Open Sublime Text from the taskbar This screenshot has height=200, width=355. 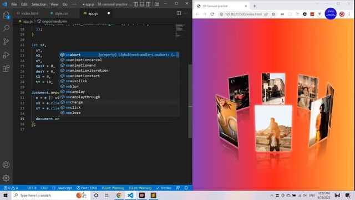[153, 195]
